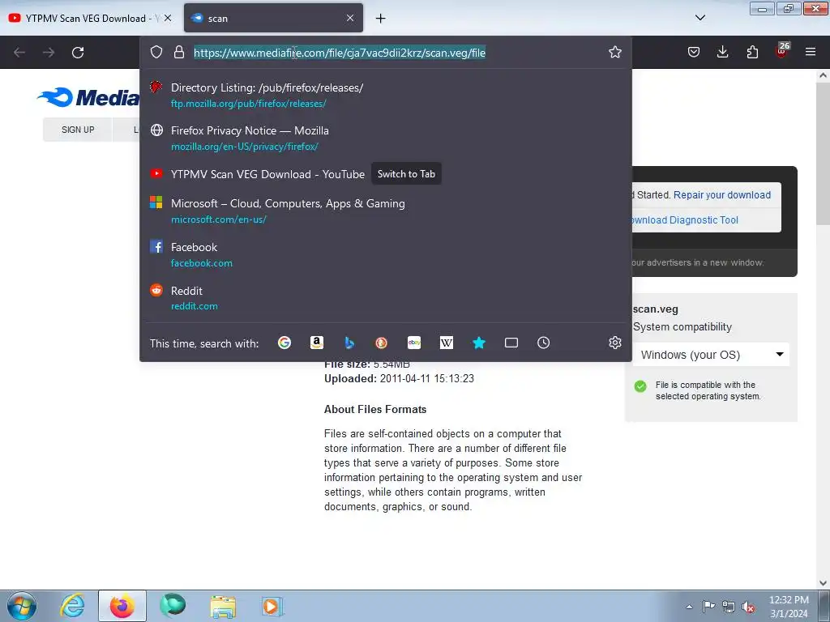830x622 pixels.
Task: Search open tabs icon in urlbar
Action: coord(511,343)
